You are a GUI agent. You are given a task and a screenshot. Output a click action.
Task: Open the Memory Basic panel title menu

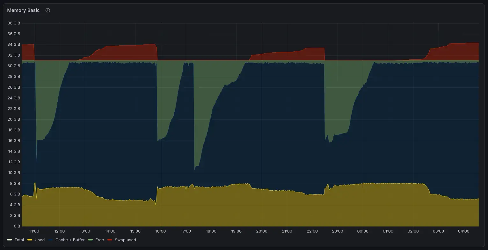coord(23,10)
